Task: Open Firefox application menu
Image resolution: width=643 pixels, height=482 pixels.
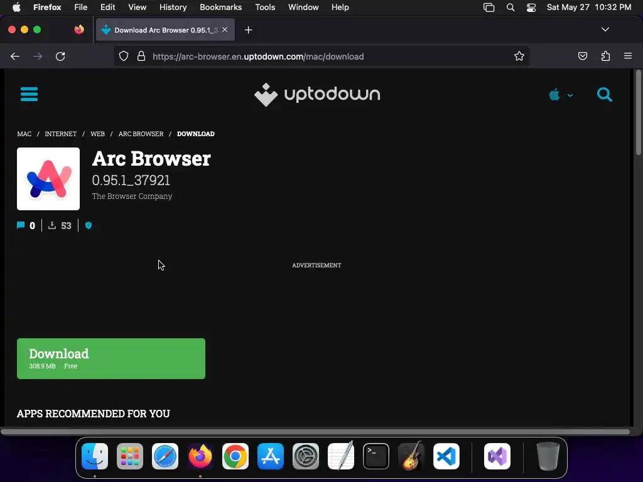Action: [628, 56]
